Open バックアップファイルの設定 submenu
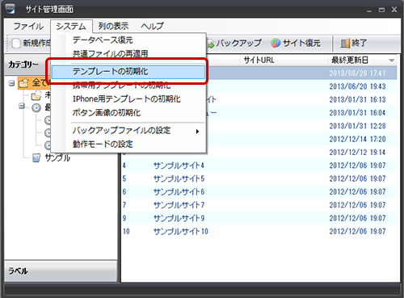This screenshot has height=298, width=404. [128, 131]
